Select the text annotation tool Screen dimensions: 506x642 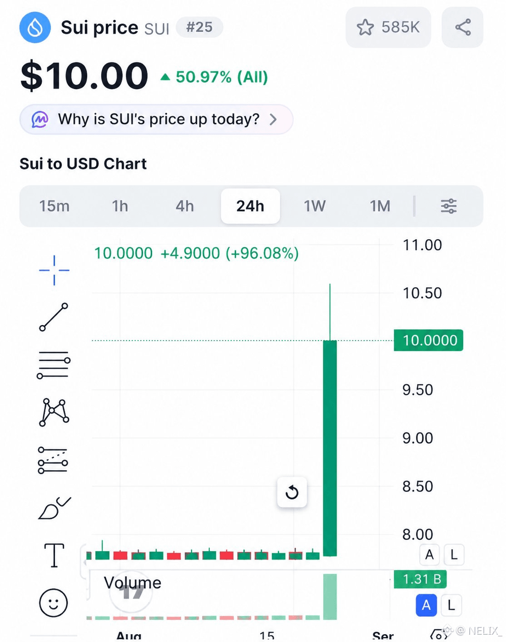point(54,555)
